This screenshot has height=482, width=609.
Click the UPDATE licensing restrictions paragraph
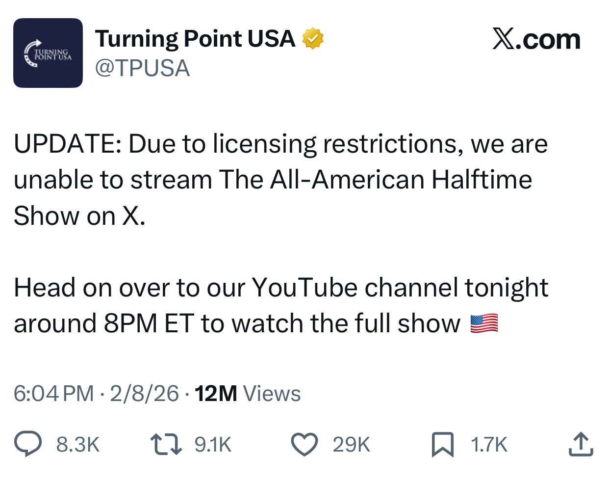(x=280, y=180)
